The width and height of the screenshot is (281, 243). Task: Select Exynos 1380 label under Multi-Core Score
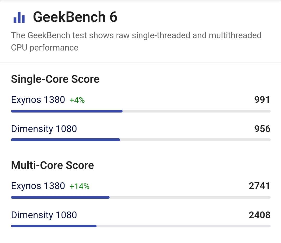pos(38,186)
